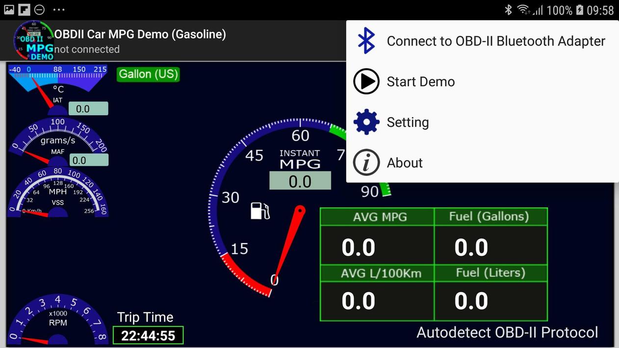Image resolution: width=619 pixels, height=348 pixels.
Task: Open the gallery notification icon
Action: point(9,9)
